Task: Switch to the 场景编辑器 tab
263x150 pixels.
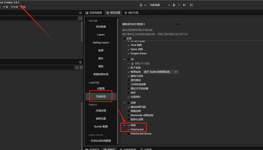Action: [94, 13]
